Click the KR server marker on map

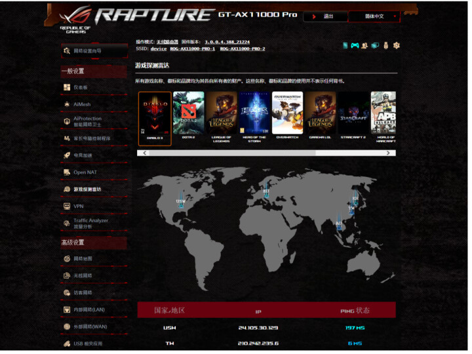point(355,197)
